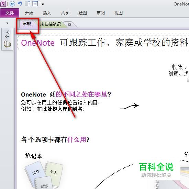Switch to the 共享 ribbon tab
Screen dimensions: 189x189
65,13
